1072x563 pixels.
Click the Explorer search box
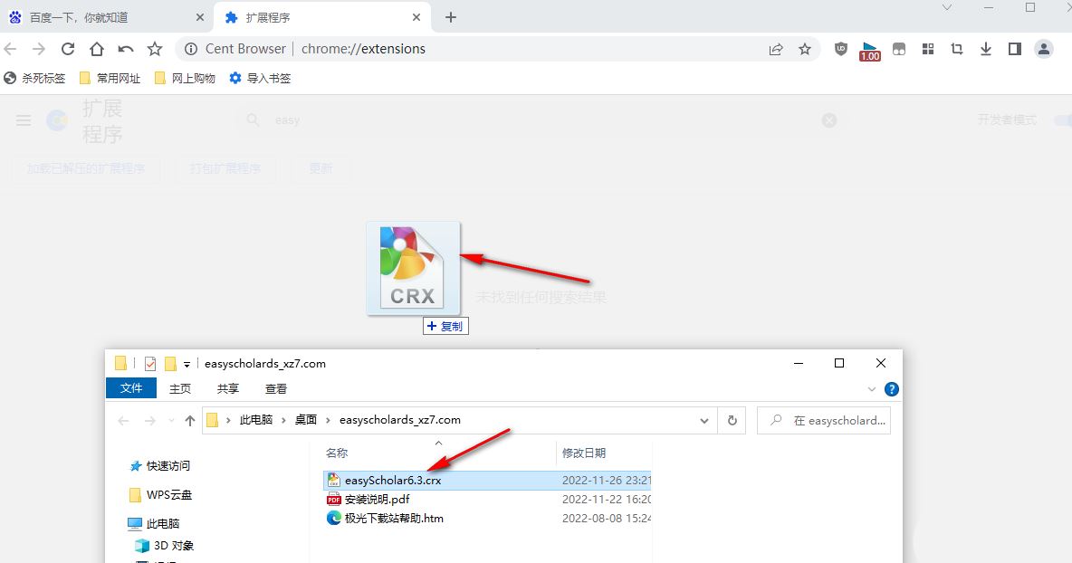(x=824, y=420)
